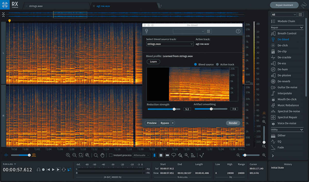Select the lasso selection tool
Screen dimensions: 309x182
tap(174, 155)
